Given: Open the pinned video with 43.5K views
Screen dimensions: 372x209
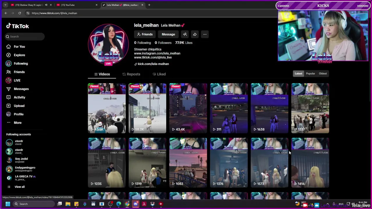Looking at the screenshot, I should [107, 108].
